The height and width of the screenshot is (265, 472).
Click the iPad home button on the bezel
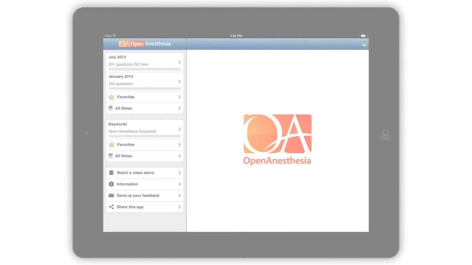tap(385, 132)
